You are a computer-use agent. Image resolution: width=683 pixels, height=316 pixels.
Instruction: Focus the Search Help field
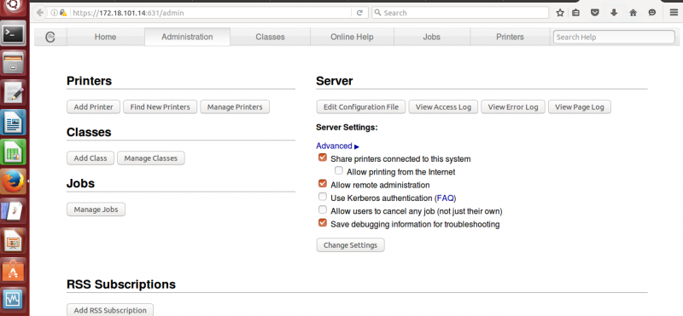coord(614,37)
